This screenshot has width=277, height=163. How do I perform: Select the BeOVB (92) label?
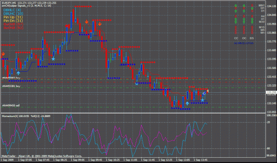pos(13,28)
